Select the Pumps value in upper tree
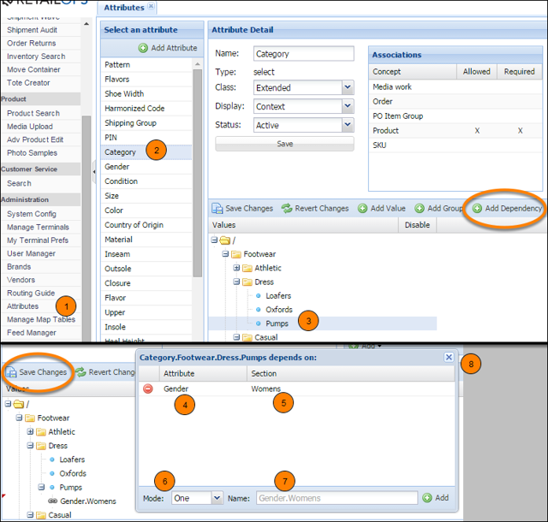 (277, 323)
